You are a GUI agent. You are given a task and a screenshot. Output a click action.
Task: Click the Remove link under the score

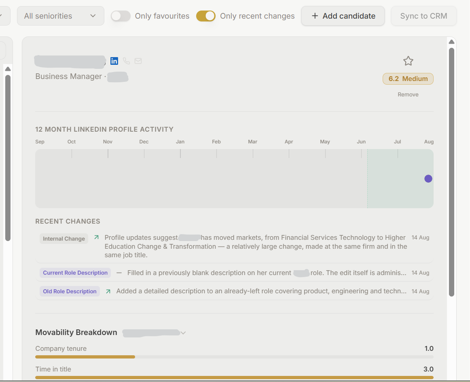point(408,95)
